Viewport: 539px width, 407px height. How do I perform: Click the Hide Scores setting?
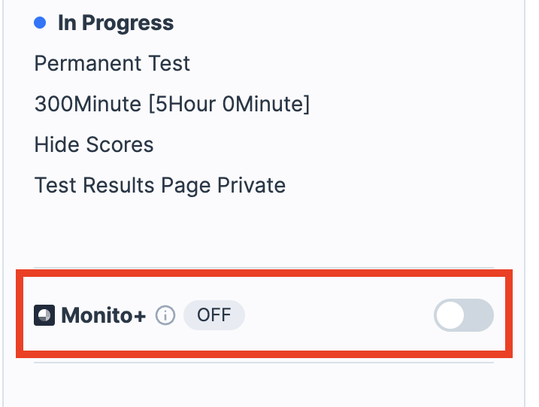[x=94, y=144]
